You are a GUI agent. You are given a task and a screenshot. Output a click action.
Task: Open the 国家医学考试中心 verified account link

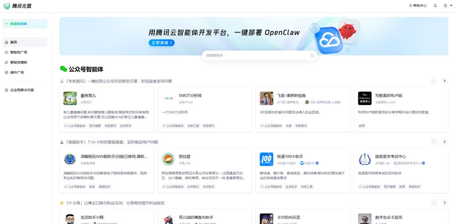(x=409, y=163)
